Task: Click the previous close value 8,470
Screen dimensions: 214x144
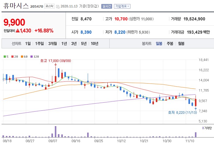Action: [86, 19]
